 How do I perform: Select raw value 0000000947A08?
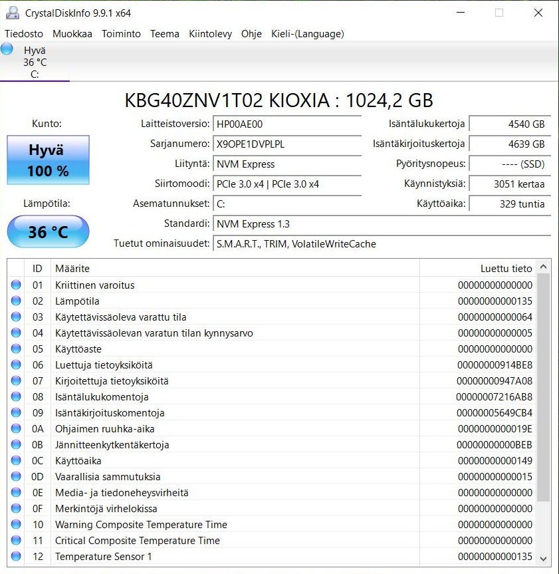pyautogui.click(x=495, y=381)
